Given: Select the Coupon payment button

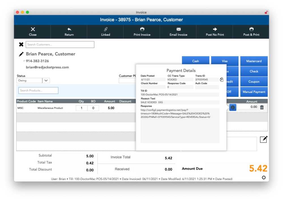Looking at the screenshot, I should click(254, 82).
